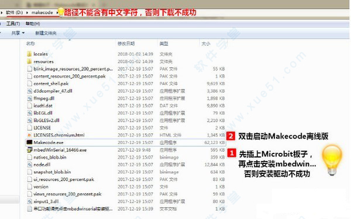Select the xinput1_3.dll file icon
351x219 pixels.
click(x=29, y=201)
